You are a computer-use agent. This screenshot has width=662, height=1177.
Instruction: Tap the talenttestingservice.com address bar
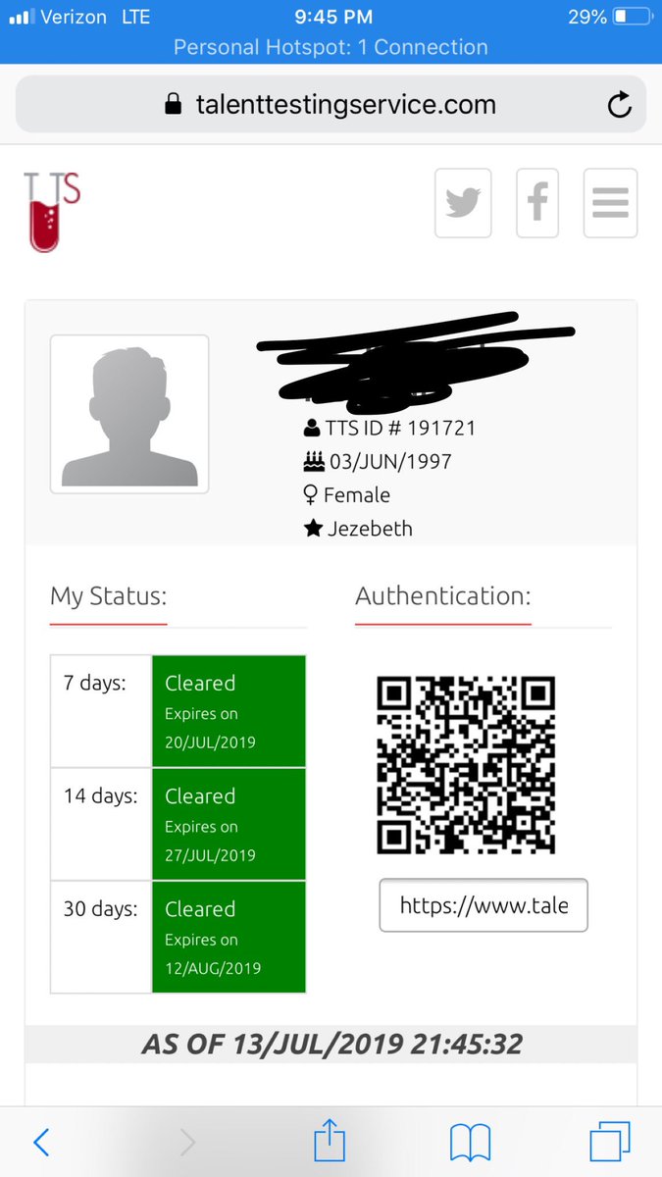(x=331, y=104)
